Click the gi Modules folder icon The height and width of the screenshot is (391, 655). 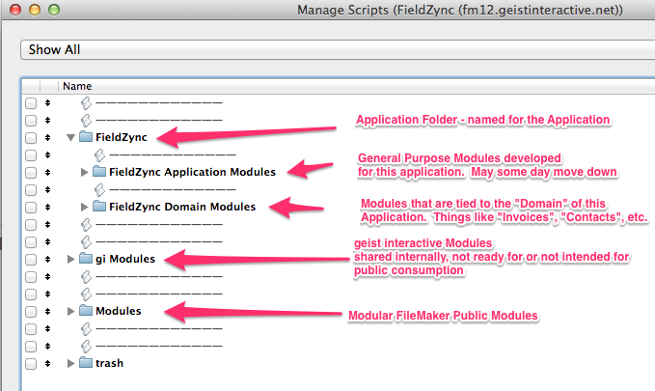tap(86, 259)
